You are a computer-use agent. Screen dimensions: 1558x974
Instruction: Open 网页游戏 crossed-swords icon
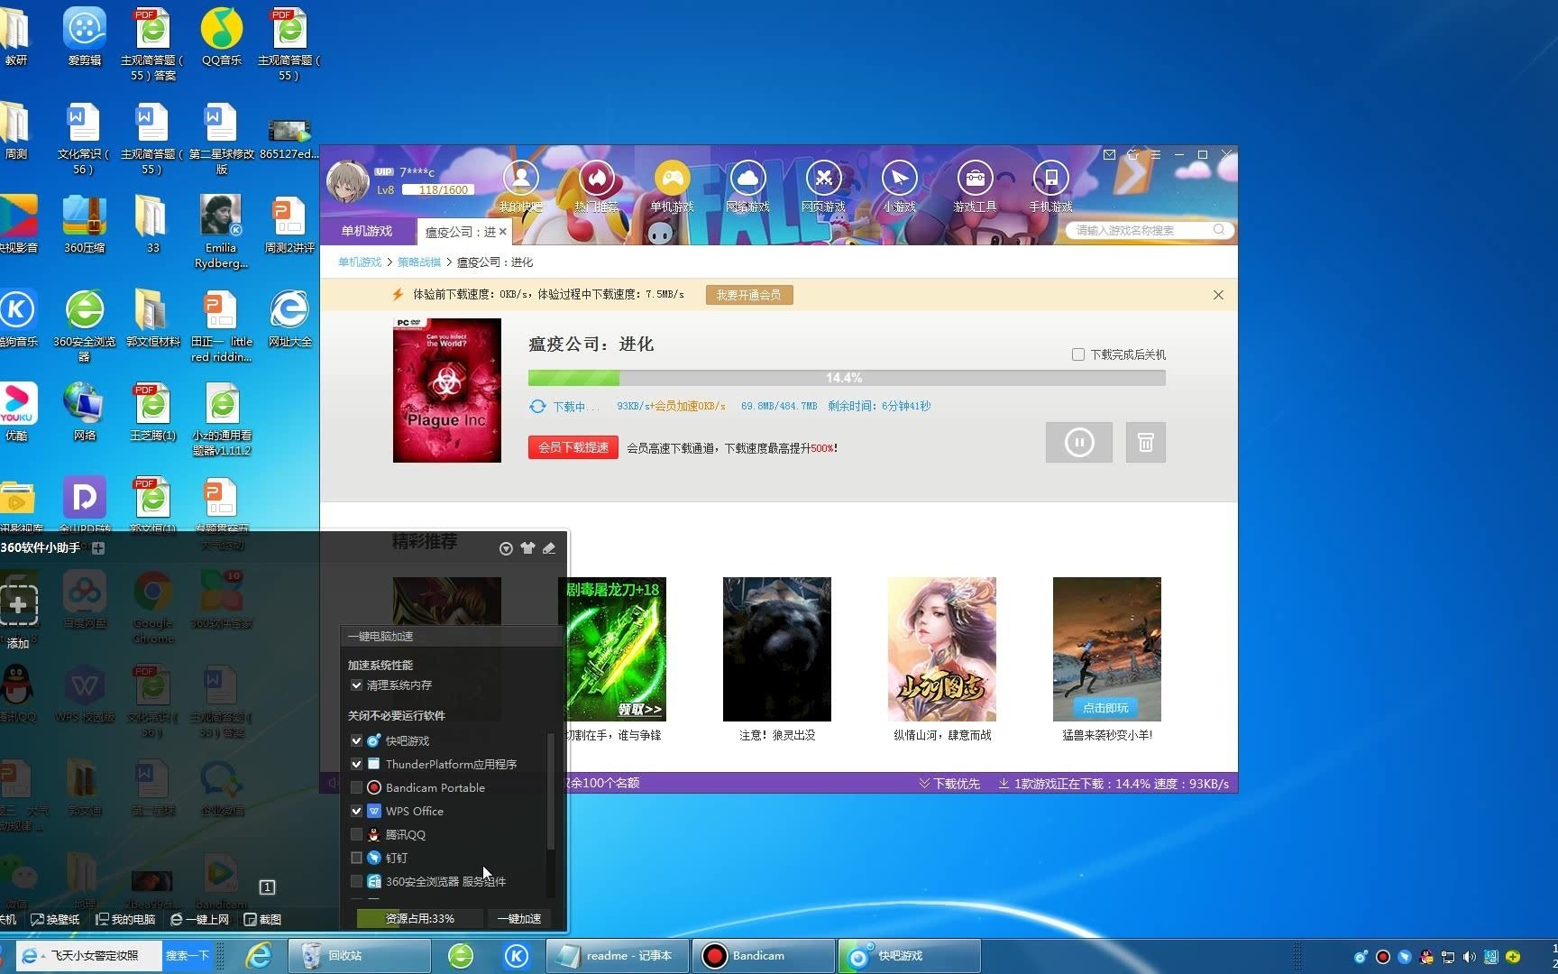pos(823,179)
